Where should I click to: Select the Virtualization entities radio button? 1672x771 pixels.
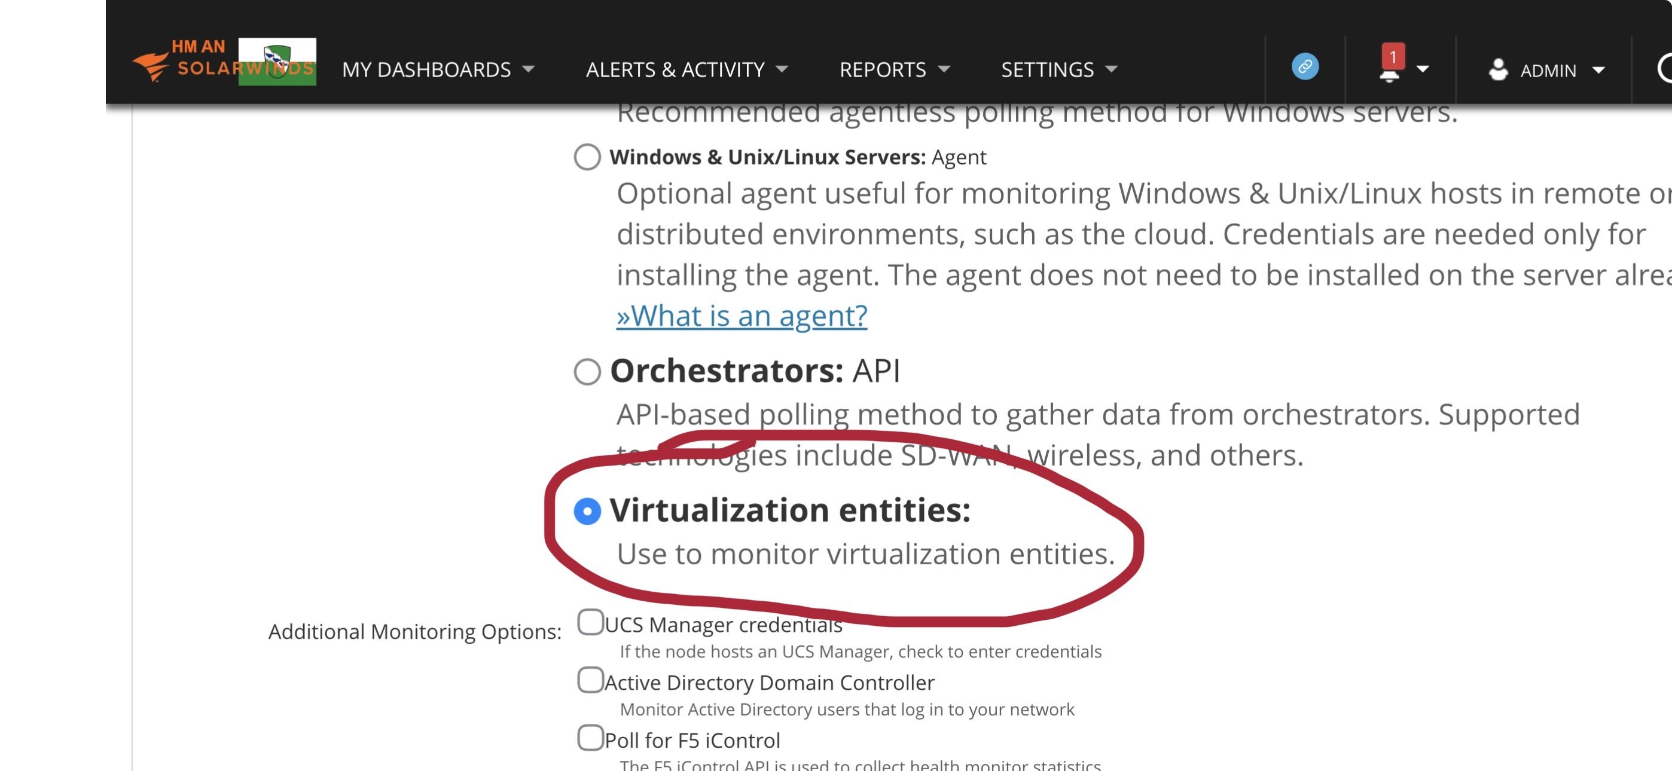(587, 512)
